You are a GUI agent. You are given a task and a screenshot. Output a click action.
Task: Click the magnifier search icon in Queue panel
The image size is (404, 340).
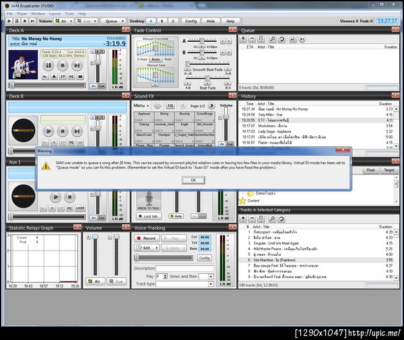coord(272,39)
